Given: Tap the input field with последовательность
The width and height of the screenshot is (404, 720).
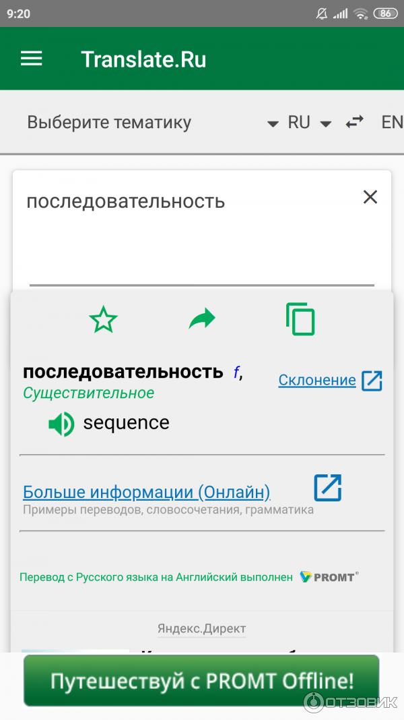Looking at the screenshot, I should (x=189, y=229).
